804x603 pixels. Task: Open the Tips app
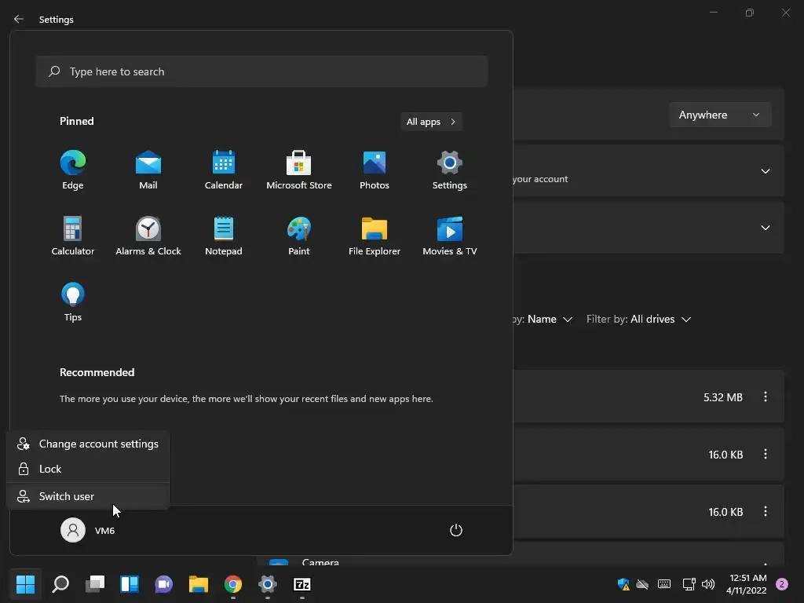73,302
